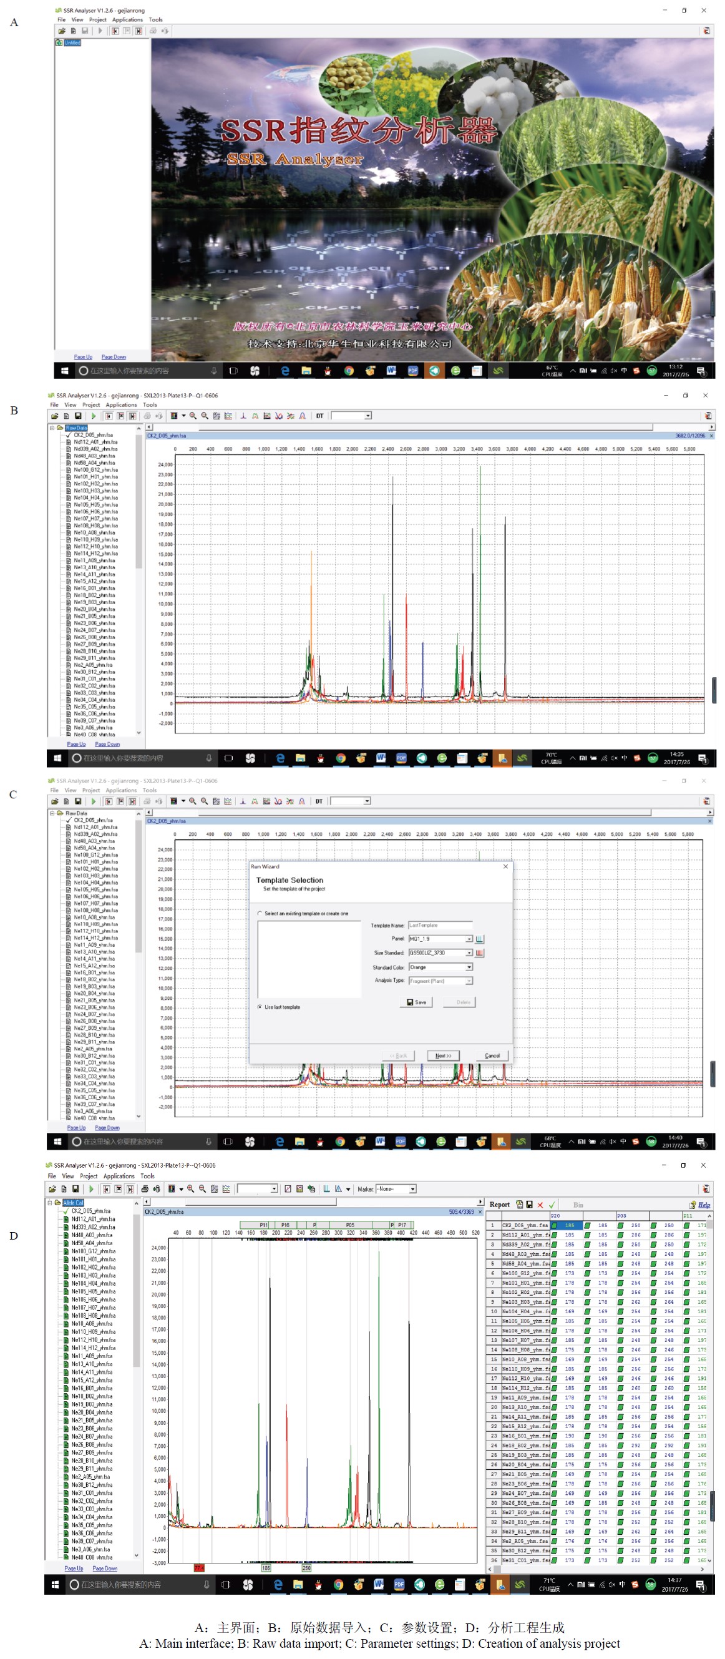Viewport: 725px width, 1659px height.
Task: Open the Analysis Type dropdown in Run Wizard
Action: click(469, 981)
